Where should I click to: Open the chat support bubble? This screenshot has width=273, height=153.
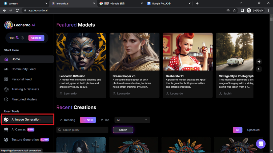pyautogui.click(x=260, y=144)
